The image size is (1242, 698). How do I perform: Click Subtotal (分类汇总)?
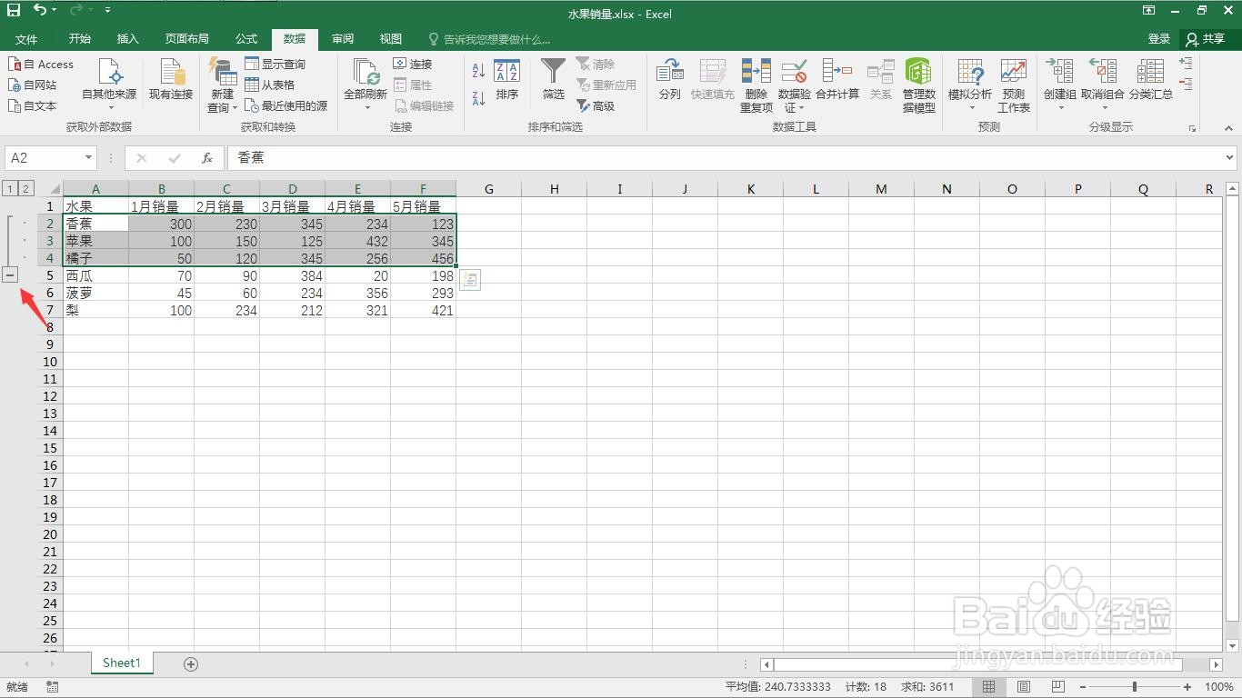[1151, 80]
